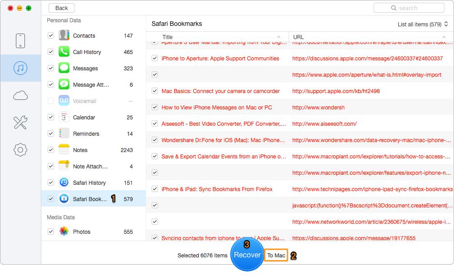Image resolution: width=454 pixels, height=276 pixels.
Task: Select 'iPhone to Aperture: Apple Support Communities' title
Action: (x=220, y=58)
